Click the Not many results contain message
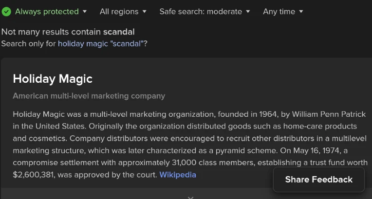 click(x=68, y=32)
